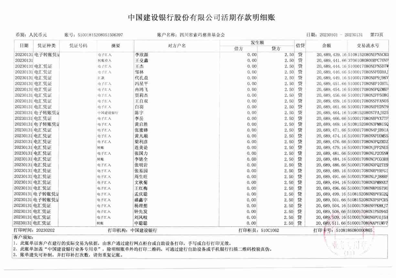Viewport: 396px width, 278px height.
Task: Click the 余额 column header
Action: pyautogui.click(x=326, y=46)
